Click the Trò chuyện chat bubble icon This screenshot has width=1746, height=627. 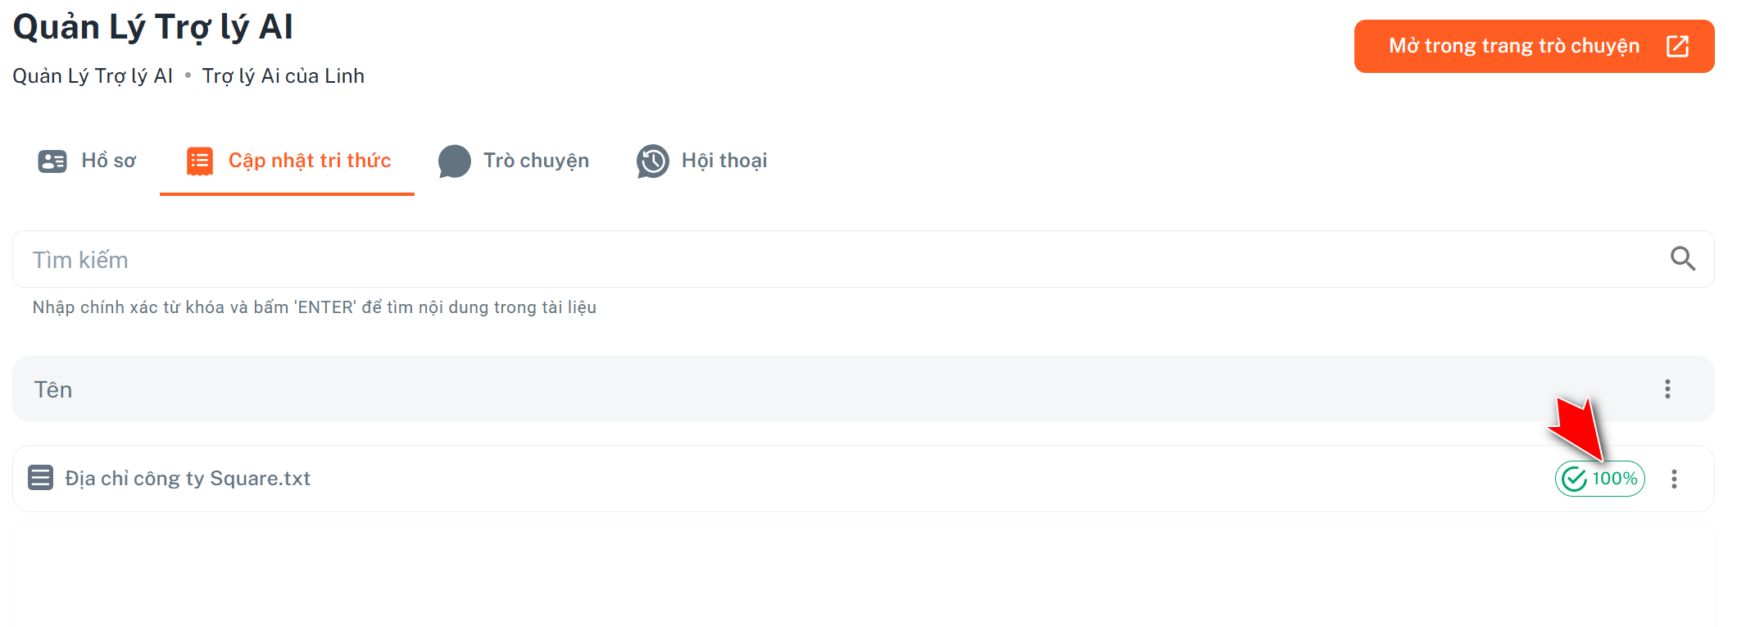pyautogui.click(x=455, y=161)
